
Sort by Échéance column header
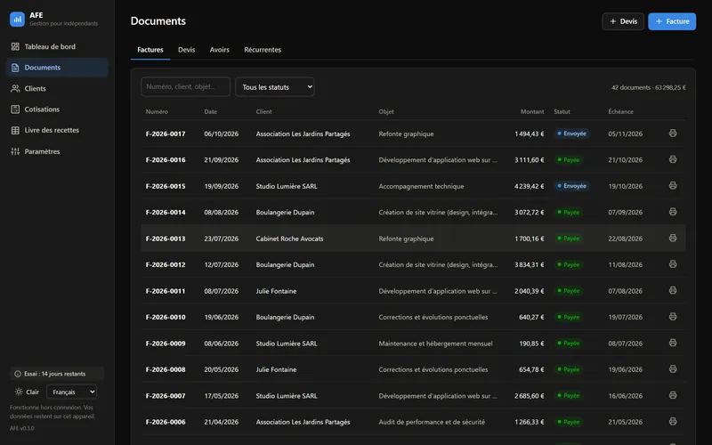[x=620, y=112]
